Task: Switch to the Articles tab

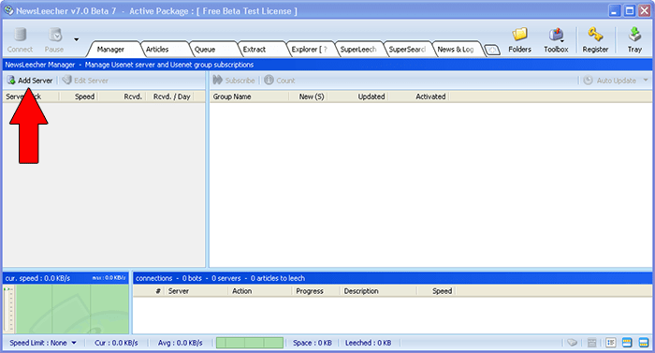Action: (157, 50)
